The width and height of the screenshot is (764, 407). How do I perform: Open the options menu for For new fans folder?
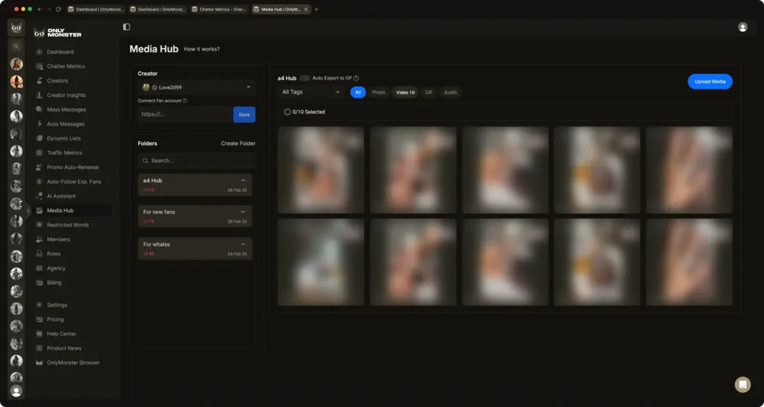coord(243,212)
